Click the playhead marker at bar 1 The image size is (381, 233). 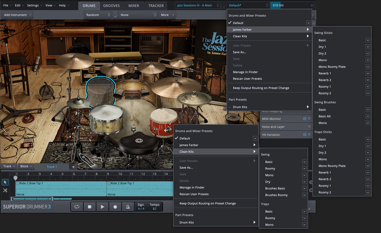pyautogui.click(x=16, y=178)
